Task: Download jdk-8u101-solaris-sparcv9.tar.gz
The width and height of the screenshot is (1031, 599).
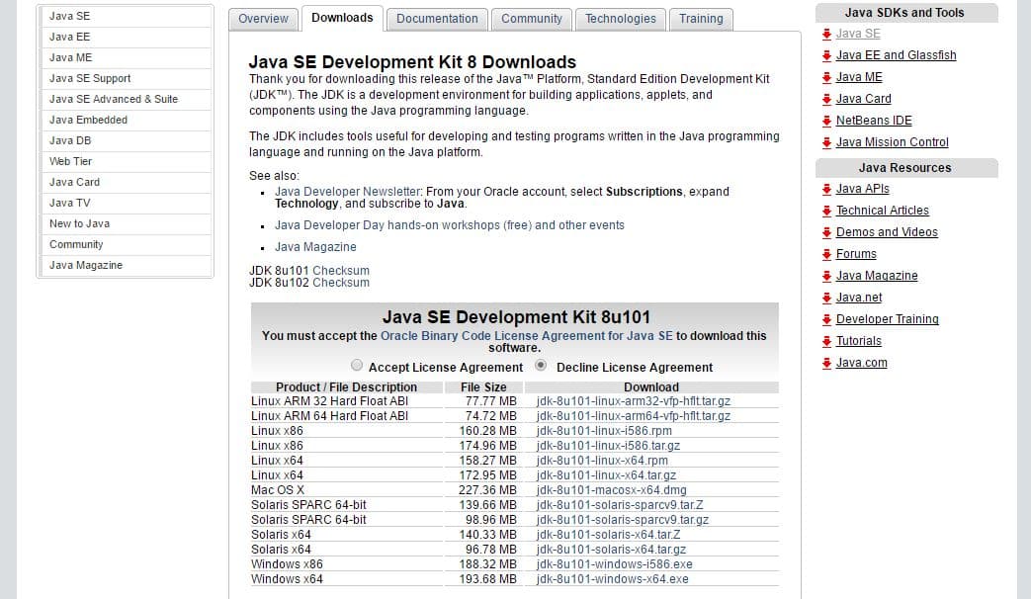Action: point(622,520)
